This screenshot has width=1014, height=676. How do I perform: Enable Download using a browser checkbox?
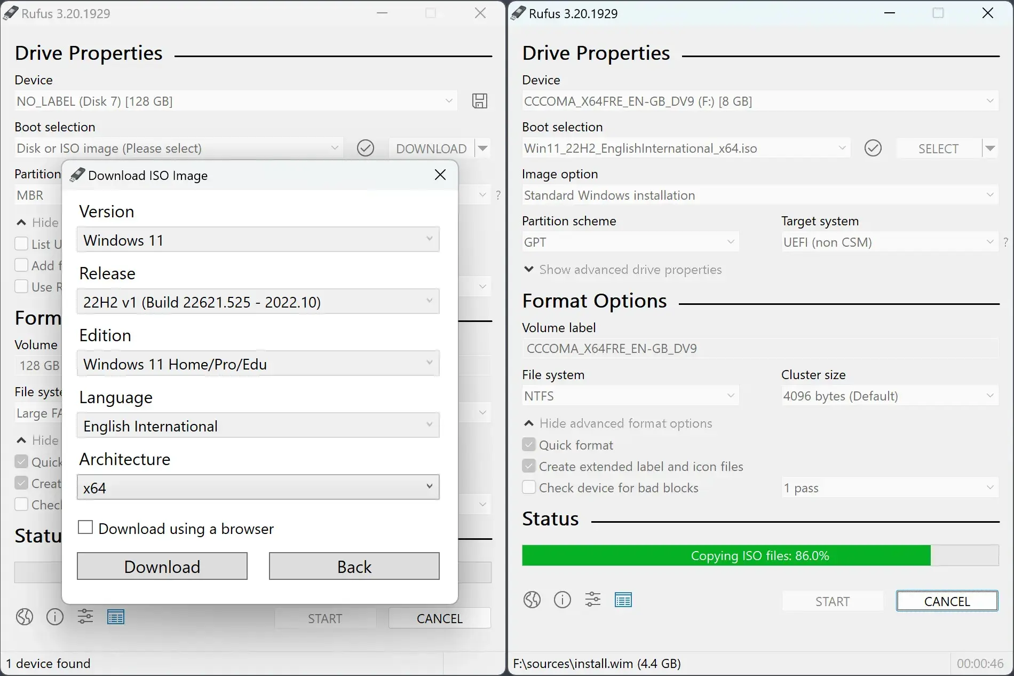[85, 528]
